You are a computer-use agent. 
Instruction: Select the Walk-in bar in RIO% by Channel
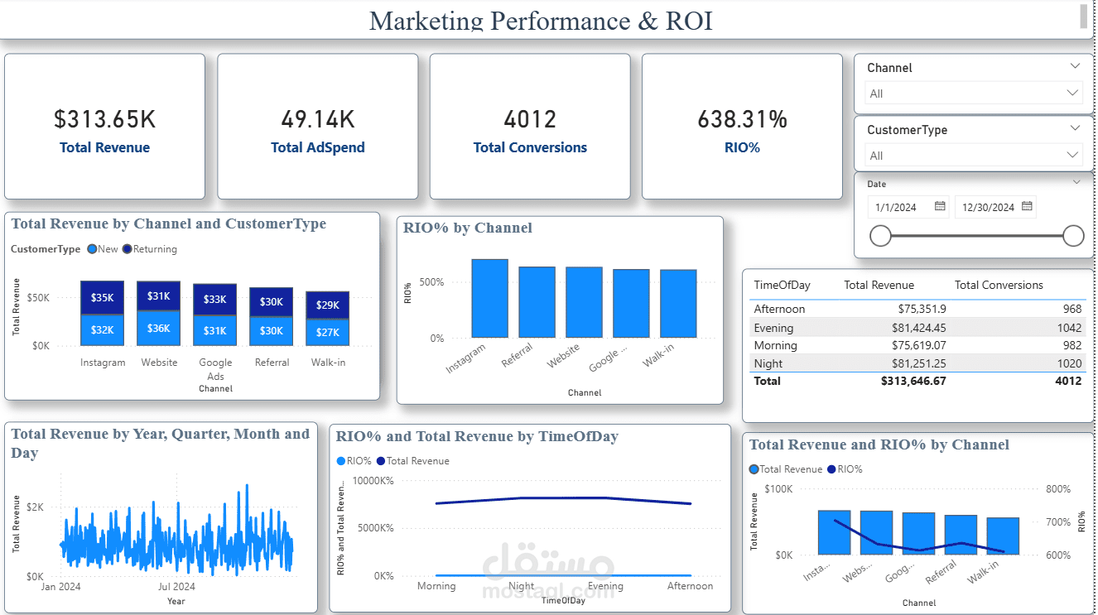[x=677, y=302]
